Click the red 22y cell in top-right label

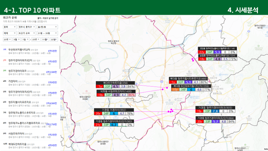[x=202, y=52]
